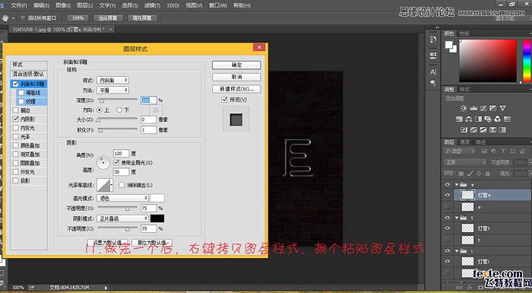
Task: Add an Invert adjustment
Action: coord(464,130)
